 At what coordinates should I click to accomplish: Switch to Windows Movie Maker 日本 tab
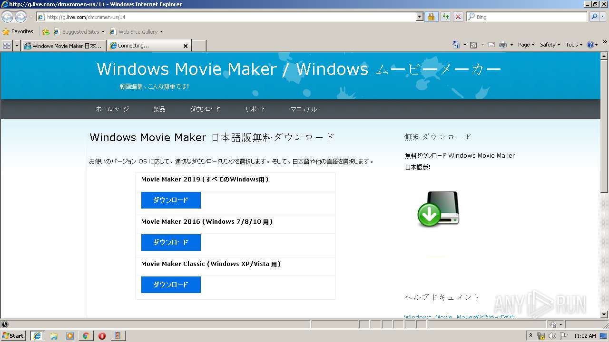(x=64, y=46)
